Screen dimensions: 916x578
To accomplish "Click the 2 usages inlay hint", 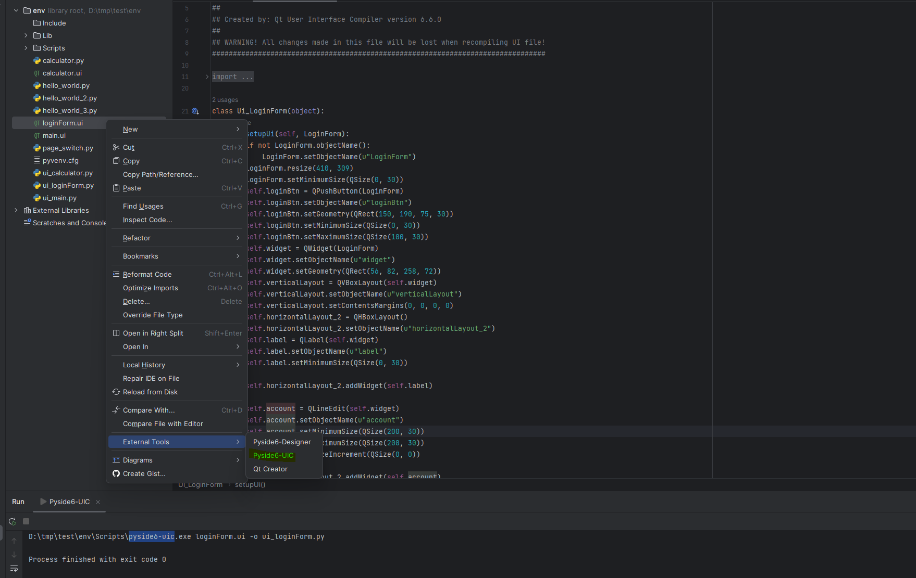I will coord(225,100).
